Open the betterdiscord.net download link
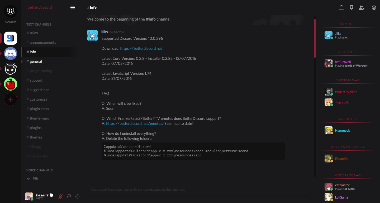 pos(141,48)
